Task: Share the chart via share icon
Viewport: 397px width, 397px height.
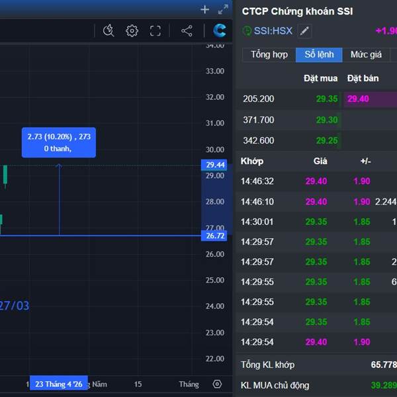Action: tap(187, 31)
